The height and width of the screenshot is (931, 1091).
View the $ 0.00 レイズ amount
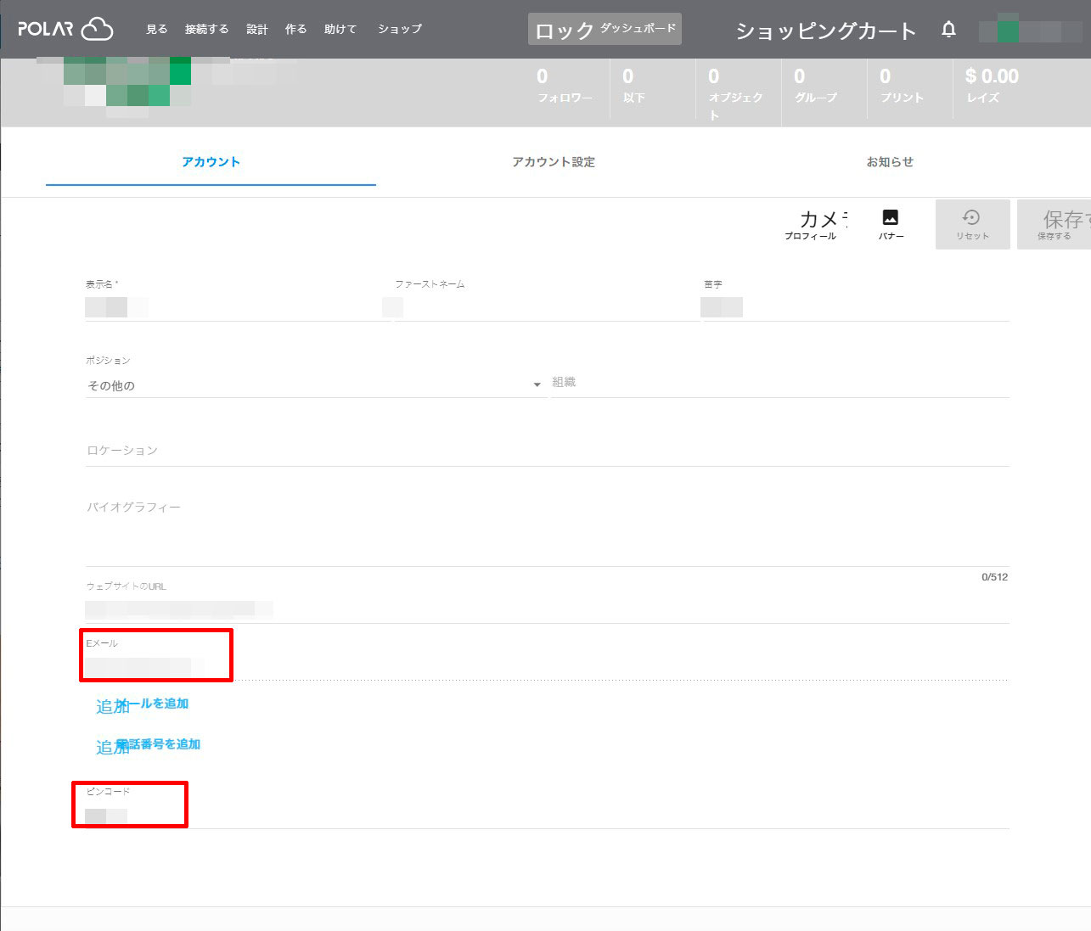tap(992, 86)
